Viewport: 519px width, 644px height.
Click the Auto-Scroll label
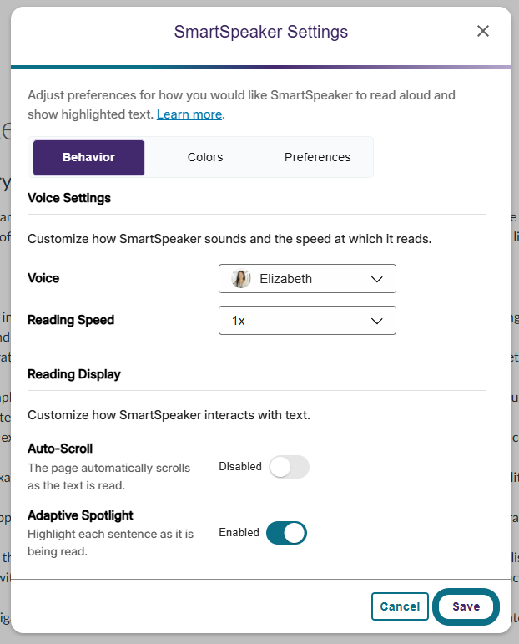[x=60, y=448]
